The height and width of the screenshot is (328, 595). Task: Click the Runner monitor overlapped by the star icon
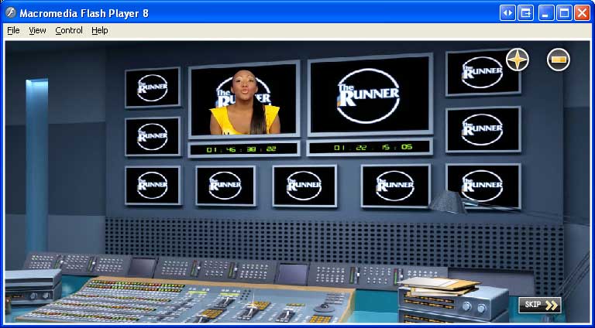pyautogui.click(x=483, y=73)
